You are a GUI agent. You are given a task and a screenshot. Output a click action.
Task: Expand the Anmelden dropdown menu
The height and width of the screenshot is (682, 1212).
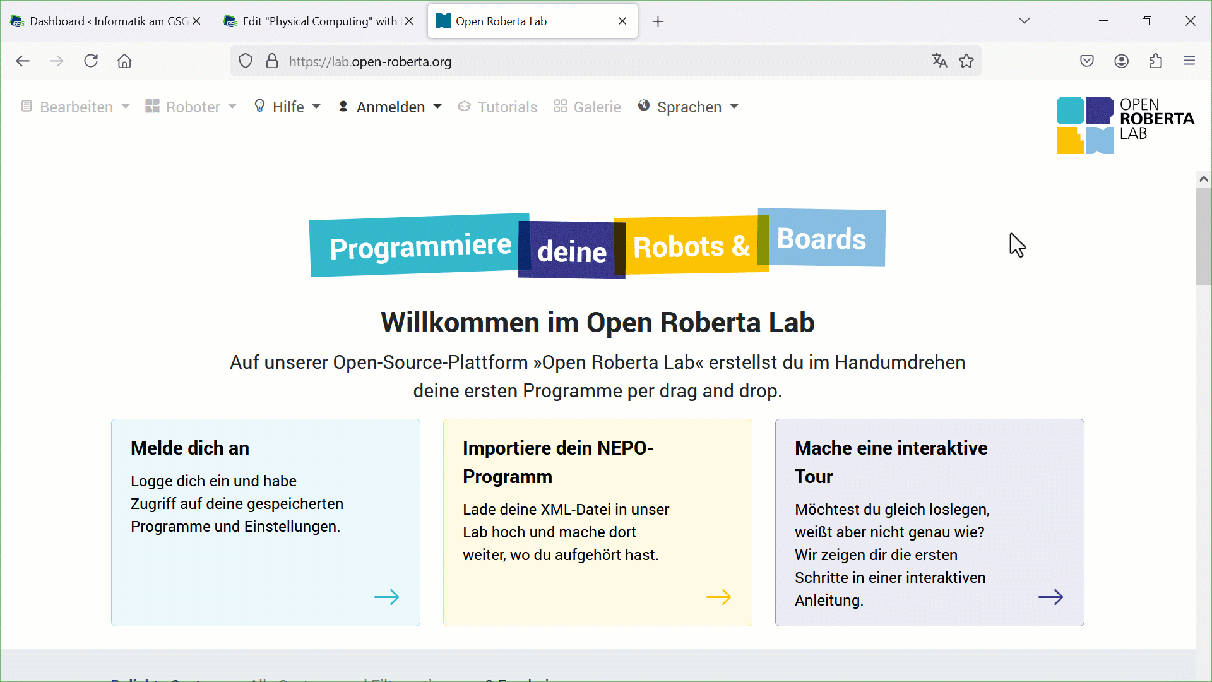[390, 107]
